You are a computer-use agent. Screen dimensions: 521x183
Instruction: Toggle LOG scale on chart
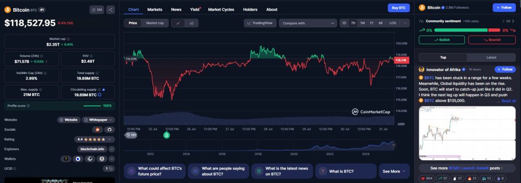pyautogui.click(x=393, y=23)
